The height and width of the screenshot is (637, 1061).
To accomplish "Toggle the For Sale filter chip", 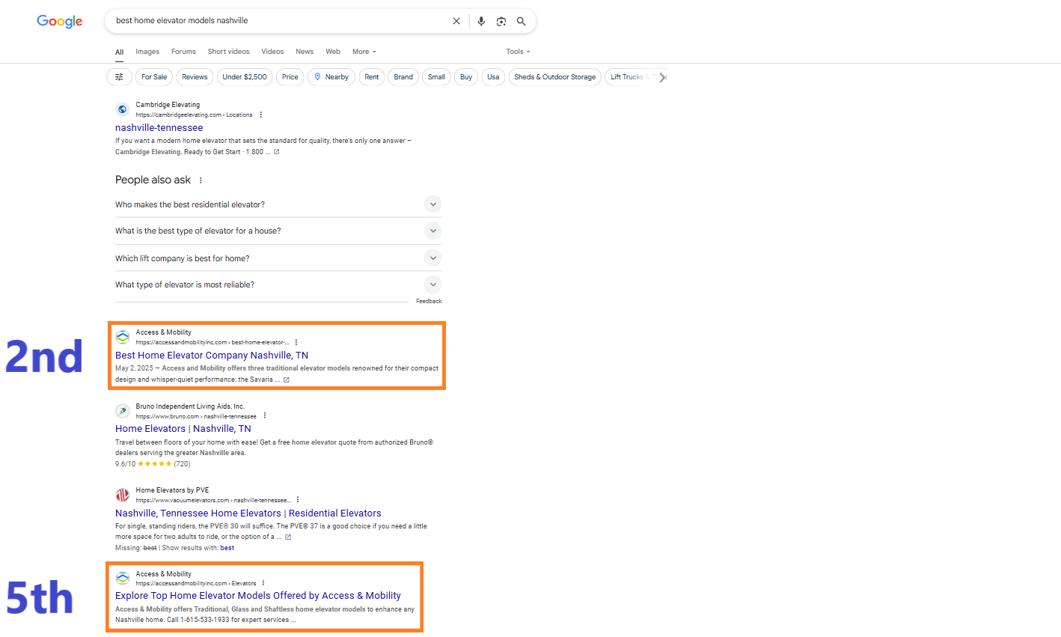I will pos(154,77).
